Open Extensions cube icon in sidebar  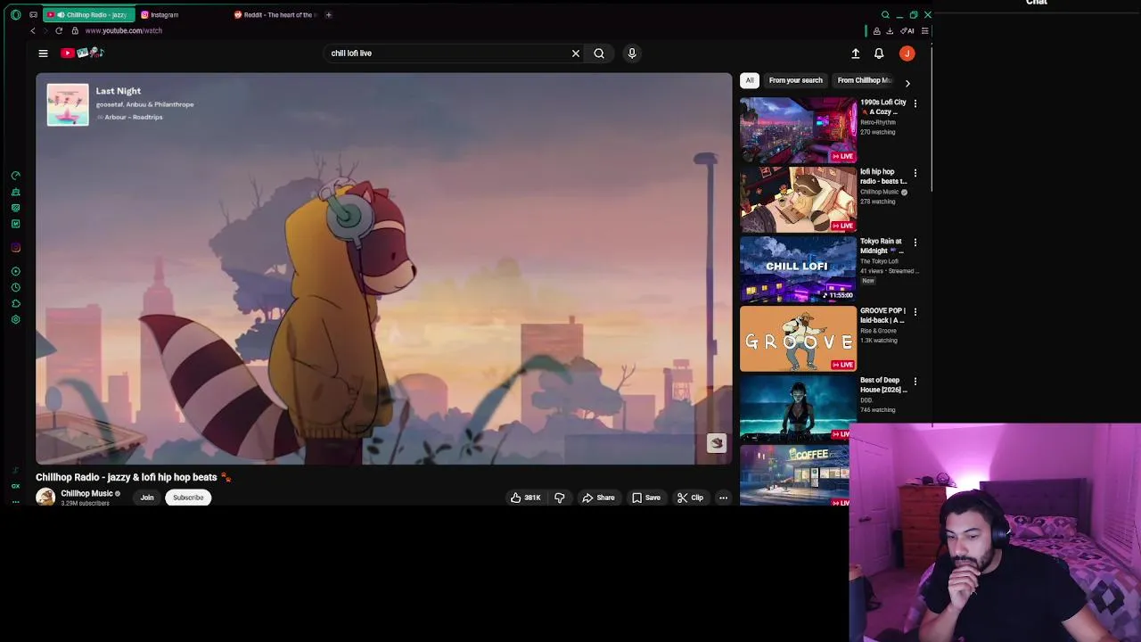[15, 303]
